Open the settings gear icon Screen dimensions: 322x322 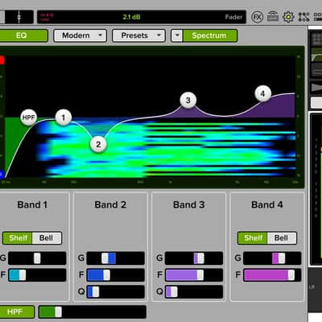pyautogui.click(x=288, y=17)
